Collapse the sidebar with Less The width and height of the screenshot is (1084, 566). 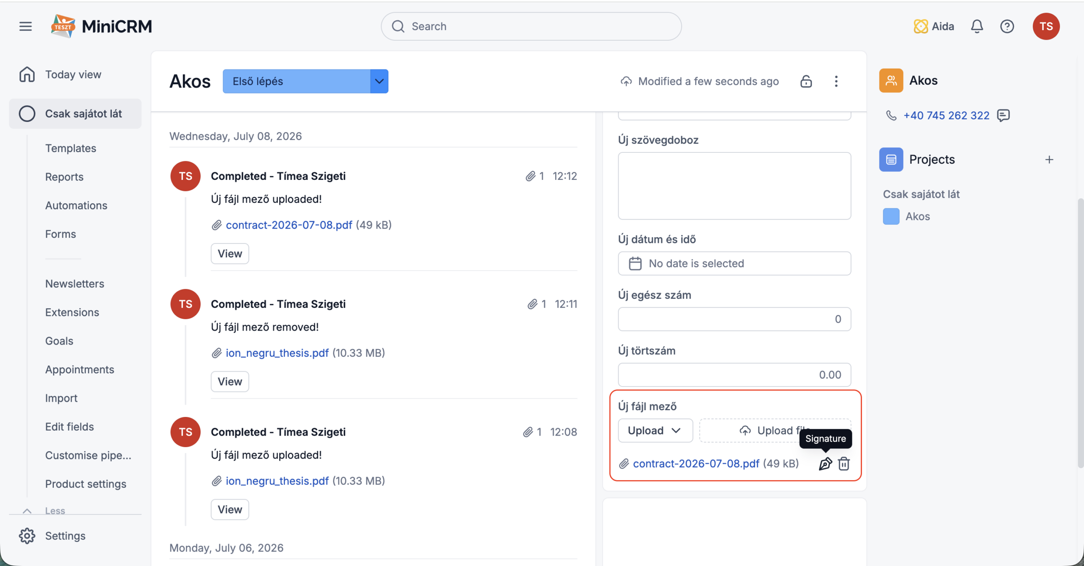click(x=55, y=511)
